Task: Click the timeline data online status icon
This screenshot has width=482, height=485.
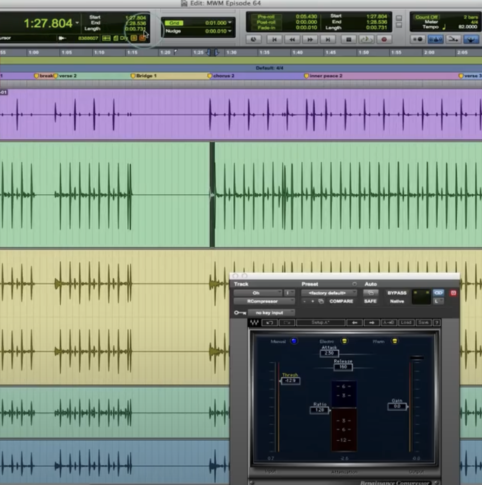Action: (x=106, y=38)
